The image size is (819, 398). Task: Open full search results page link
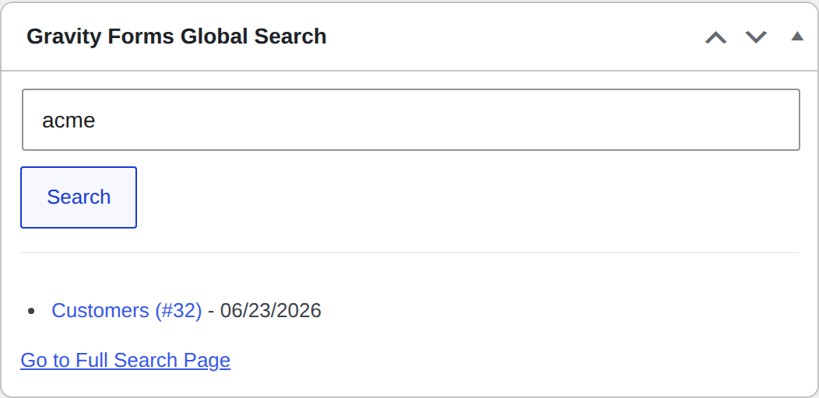(x=125, y=361)
